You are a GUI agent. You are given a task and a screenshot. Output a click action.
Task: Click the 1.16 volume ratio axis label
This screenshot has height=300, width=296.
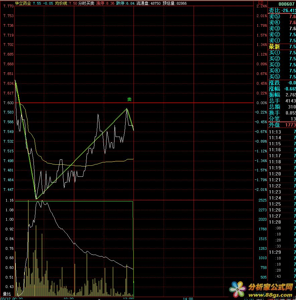10,200
